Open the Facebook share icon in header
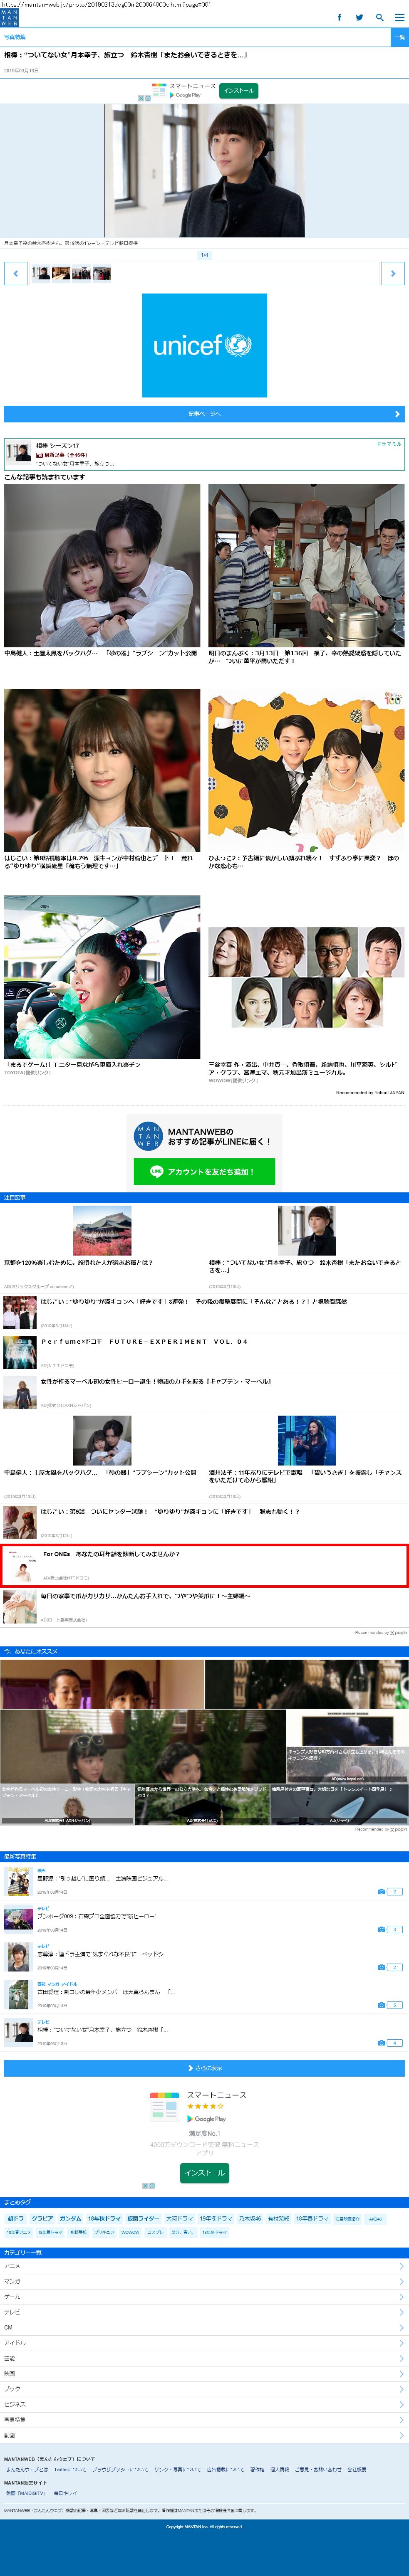The height and width of the screenshot is (2576, 409). 339,17
